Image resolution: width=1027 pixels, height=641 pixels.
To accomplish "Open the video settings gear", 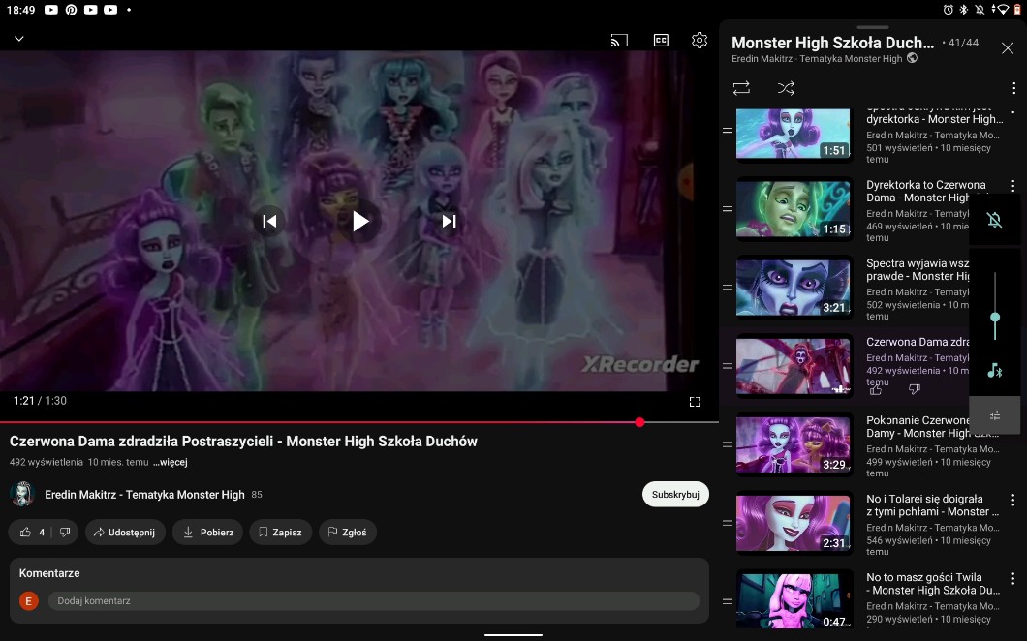I will pyautogui.click(x=700, y=41).
